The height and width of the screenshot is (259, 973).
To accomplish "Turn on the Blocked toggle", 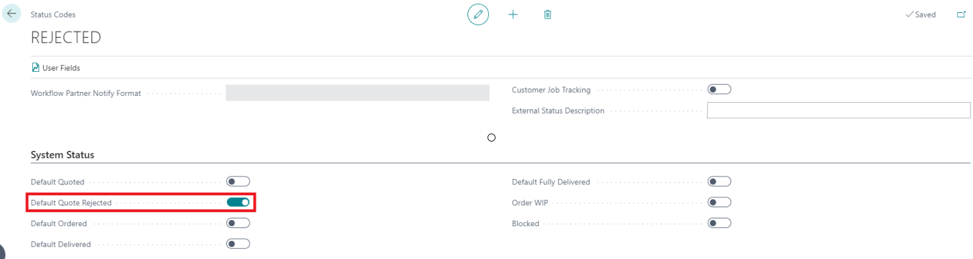I will coord(719,223).
